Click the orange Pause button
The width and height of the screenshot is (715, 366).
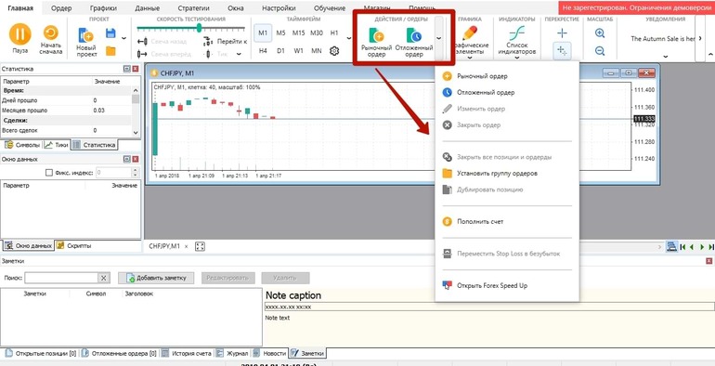[x=20, y=34]
